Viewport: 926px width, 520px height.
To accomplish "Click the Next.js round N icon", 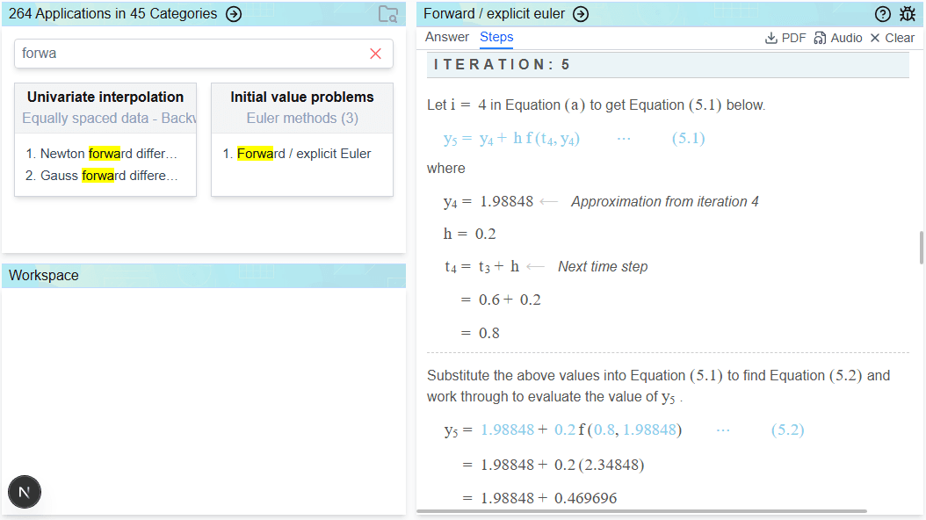I will 25,492.
